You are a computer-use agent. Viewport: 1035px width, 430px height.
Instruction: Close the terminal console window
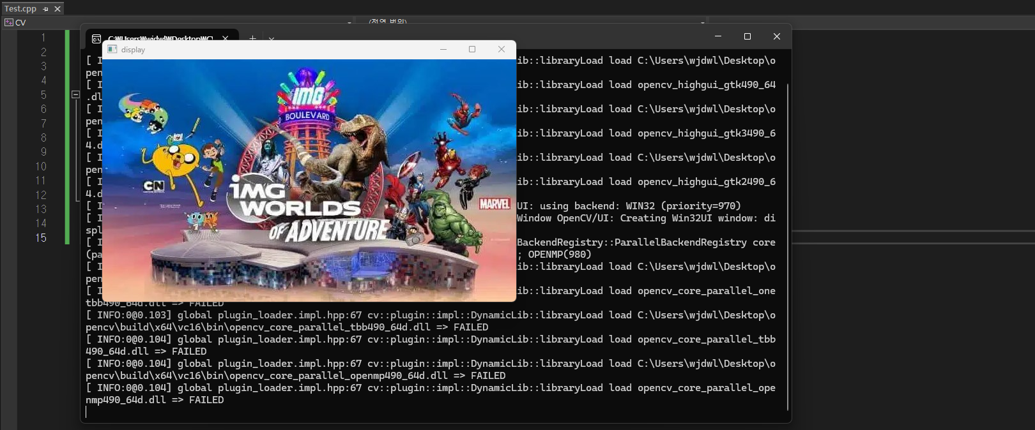777,36
